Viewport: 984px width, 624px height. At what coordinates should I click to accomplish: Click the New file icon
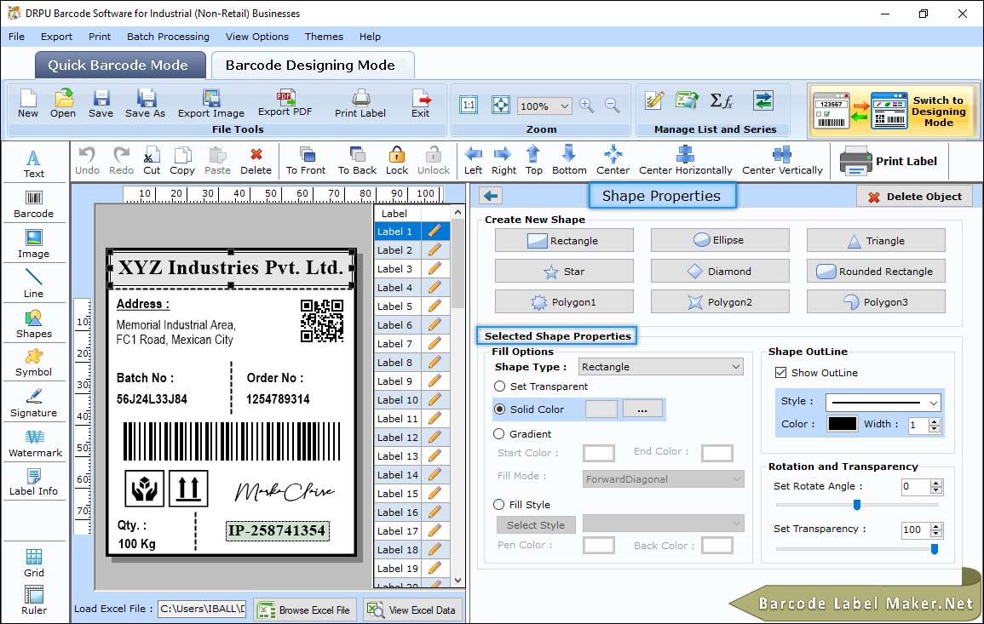point(28,104)
